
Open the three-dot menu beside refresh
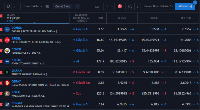tap(15, 6)
